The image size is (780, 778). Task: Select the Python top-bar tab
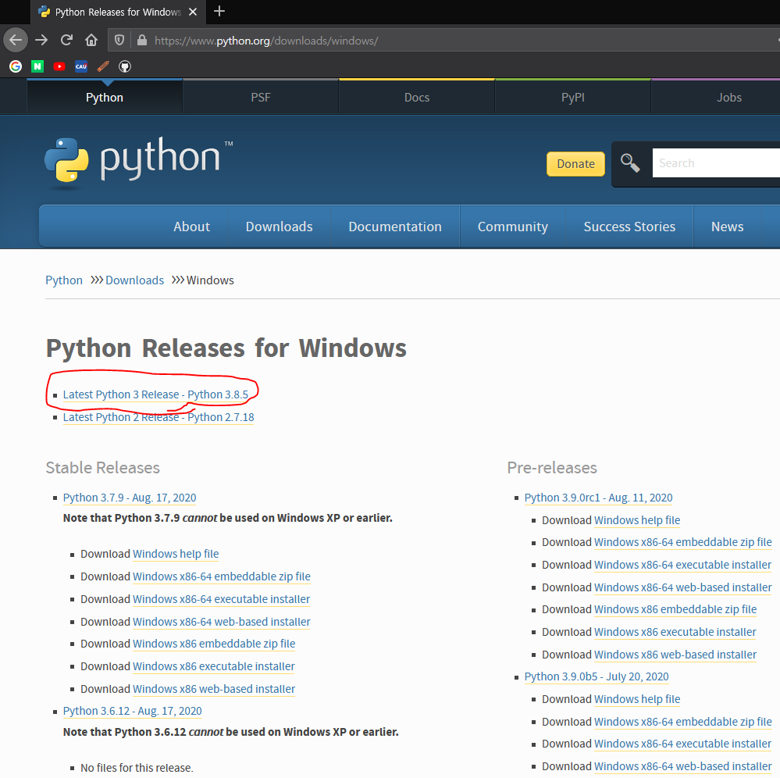click(105, 98)
